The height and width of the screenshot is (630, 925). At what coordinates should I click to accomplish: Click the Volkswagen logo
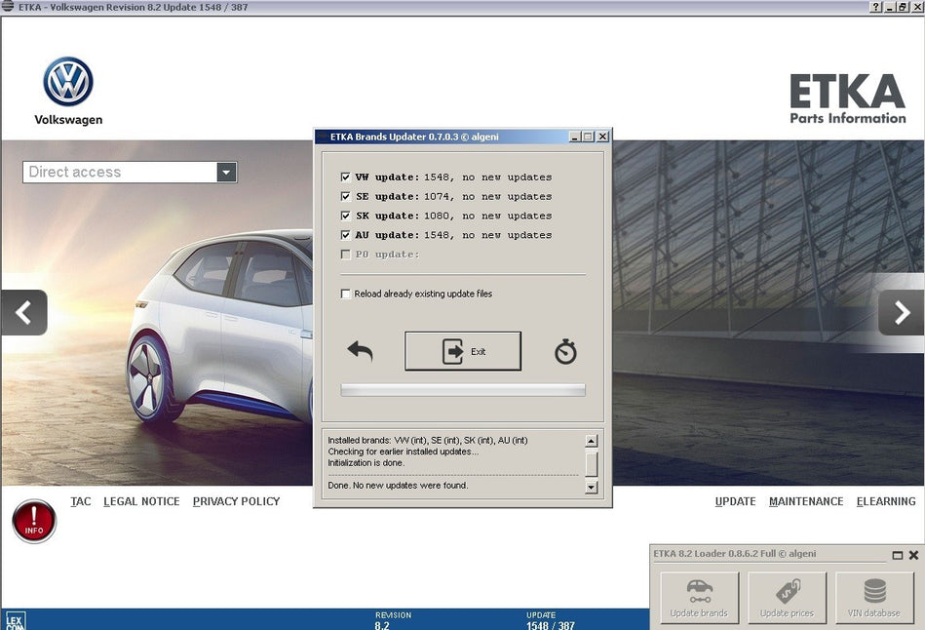pos(68,82)
